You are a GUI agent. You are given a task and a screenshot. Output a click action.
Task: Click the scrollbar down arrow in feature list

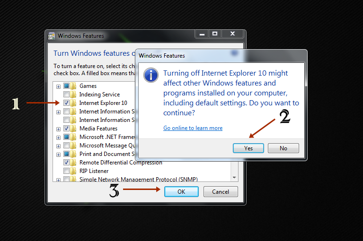click(x=234, y=178)
